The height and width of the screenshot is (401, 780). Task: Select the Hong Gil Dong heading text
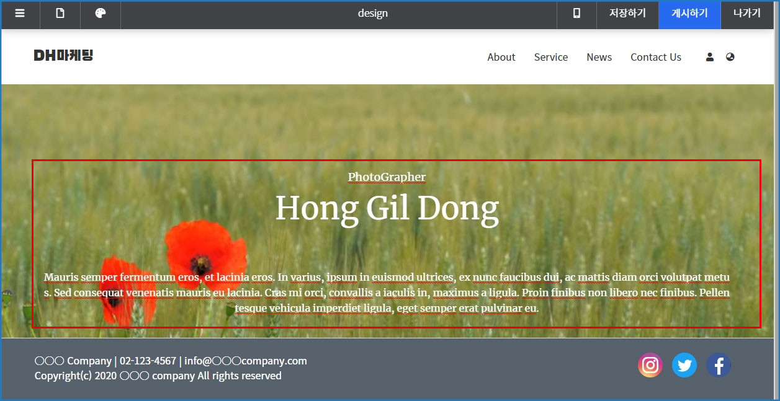387,208
